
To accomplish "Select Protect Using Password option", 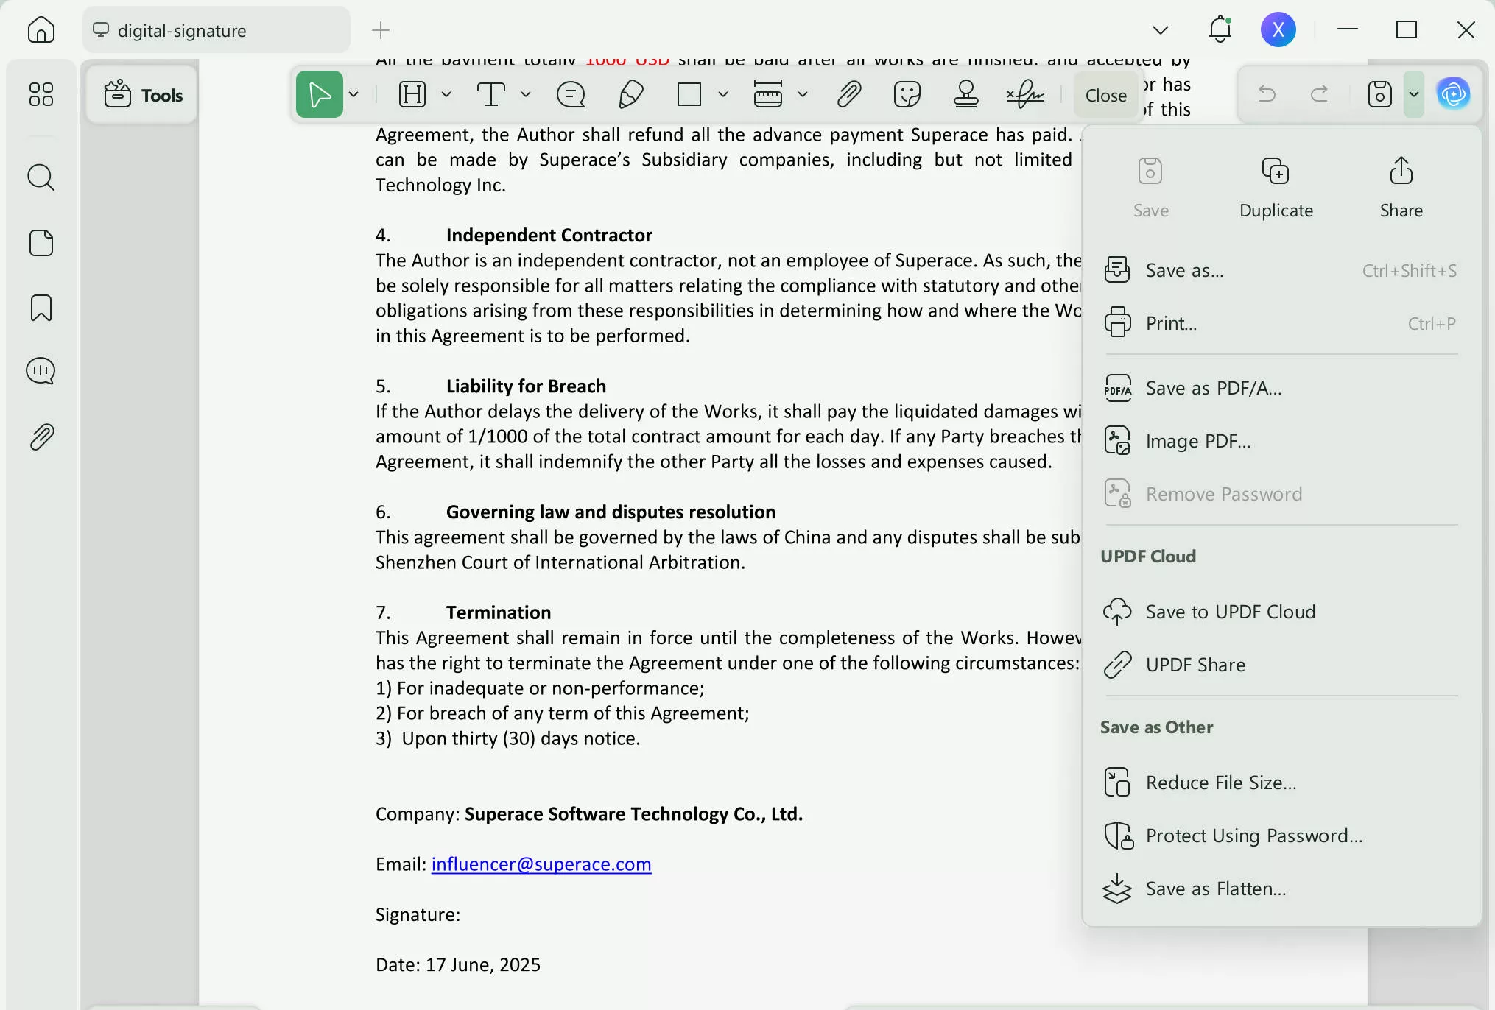I will 1253,836.
